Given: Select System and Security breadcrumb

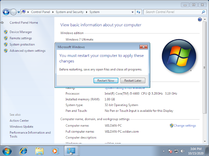Looking at the screenshot, I should click(x=70, y=12).
